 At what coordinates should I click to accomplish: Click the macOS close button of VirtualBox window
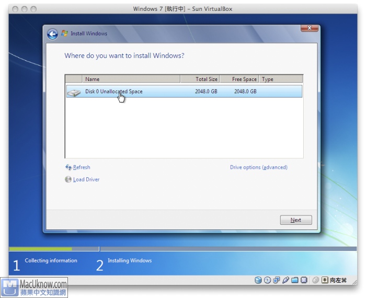pos(15,9)
